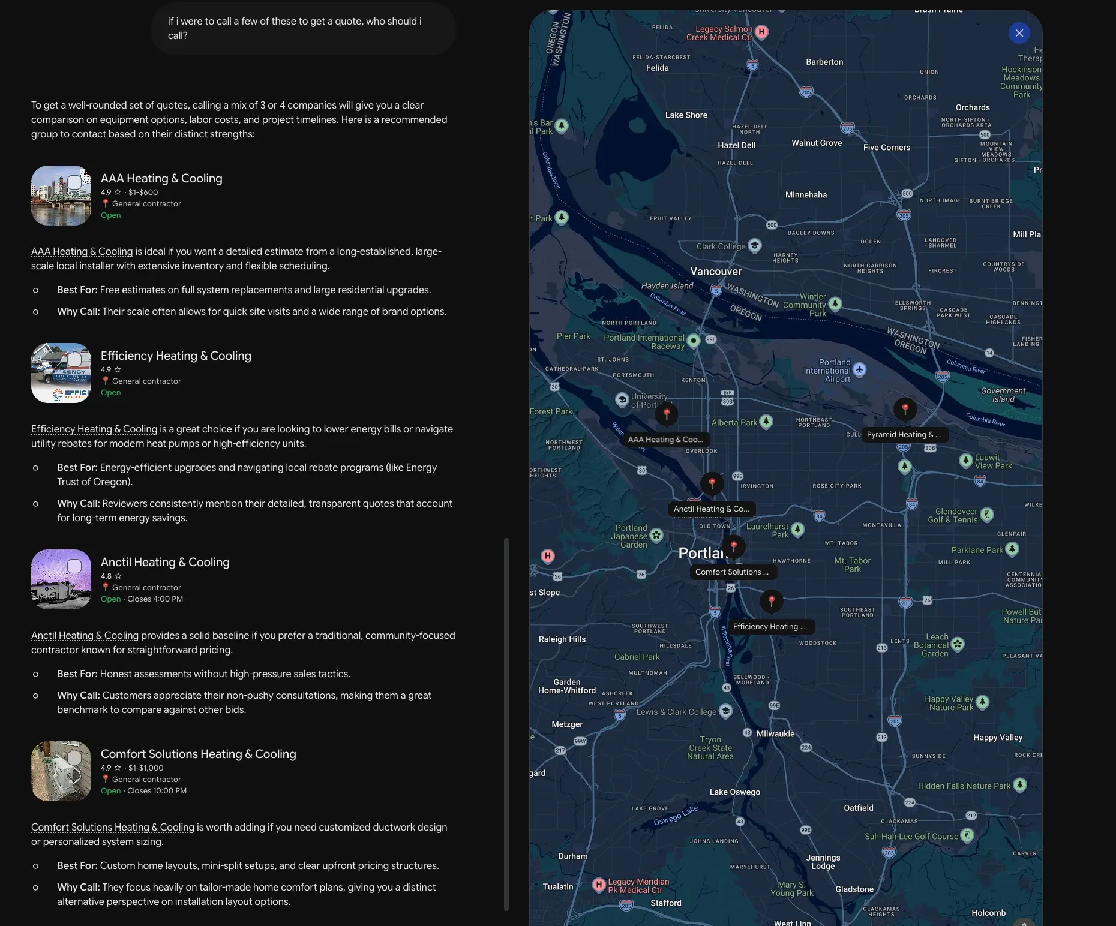Select the Sah-Hah-Lee Golf Course icon
Screen dimensions: 1116x926
(967, 835)
